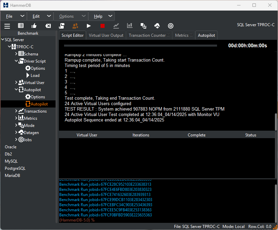Screen dimensions: 278x230
Task: Switch to the Metrics tab
Action: [x=184, y=35]
